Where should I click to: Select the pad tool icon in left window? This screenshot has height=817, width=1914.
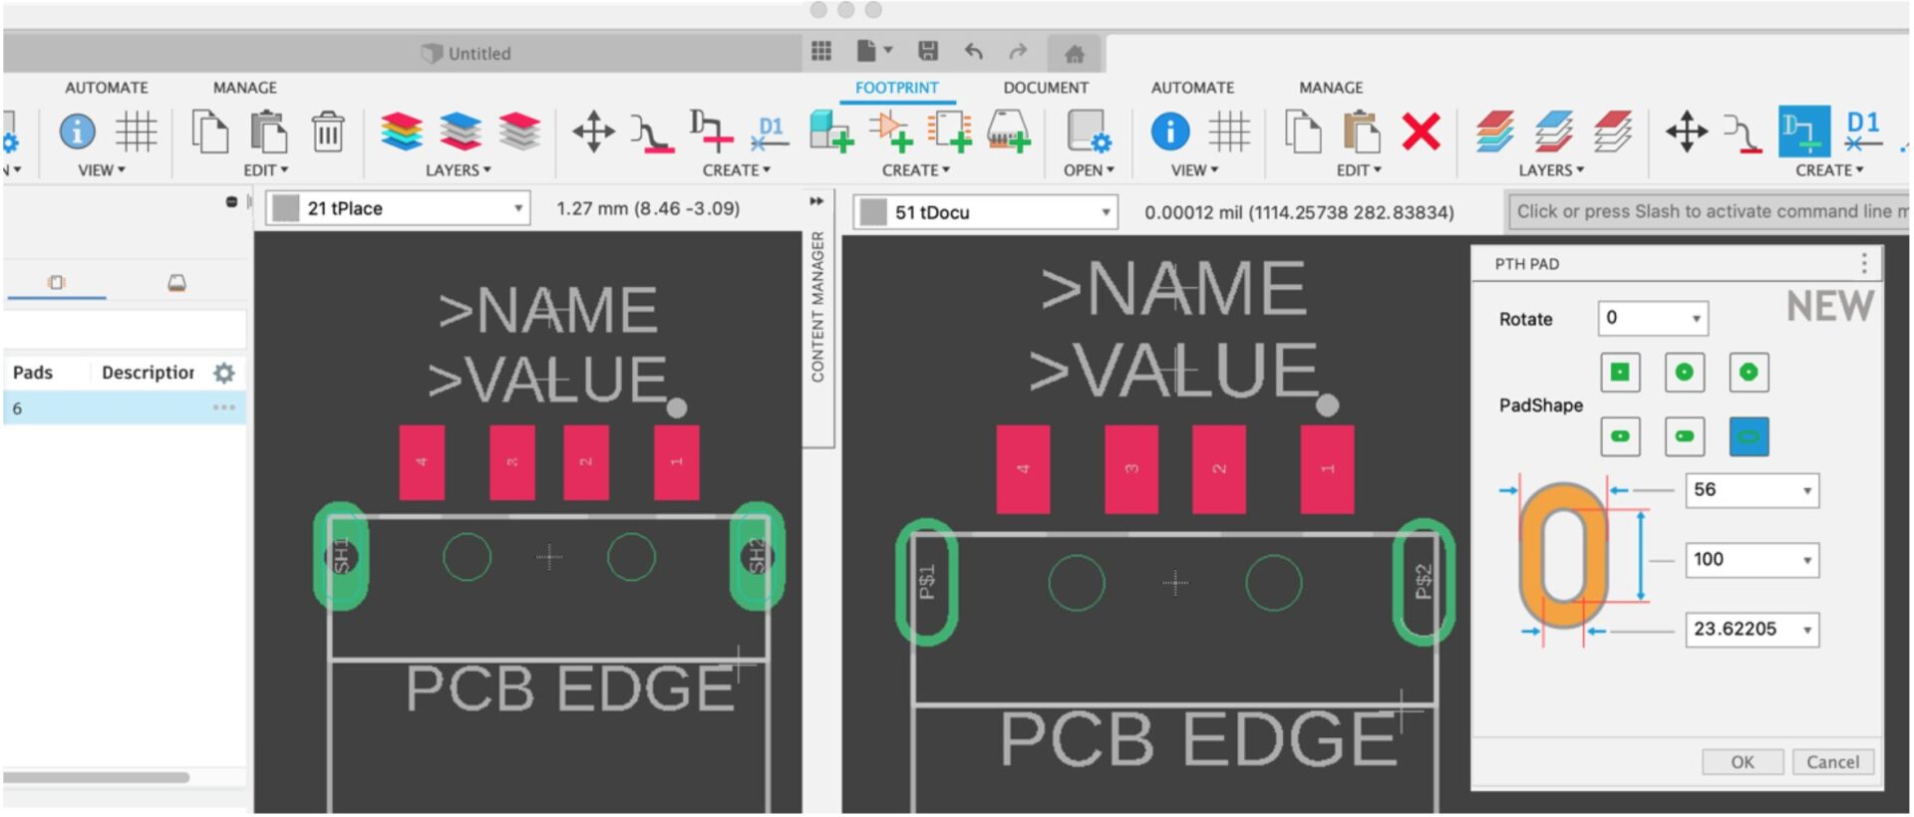click(x=711, y=131)
